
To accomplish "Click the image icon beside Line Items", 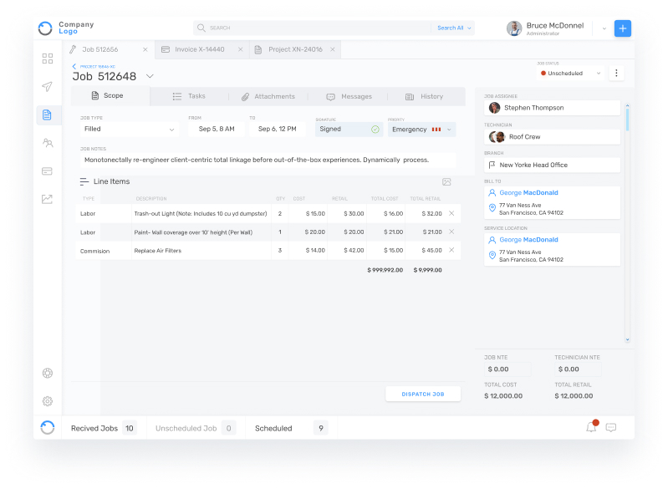I will [446, 181].
